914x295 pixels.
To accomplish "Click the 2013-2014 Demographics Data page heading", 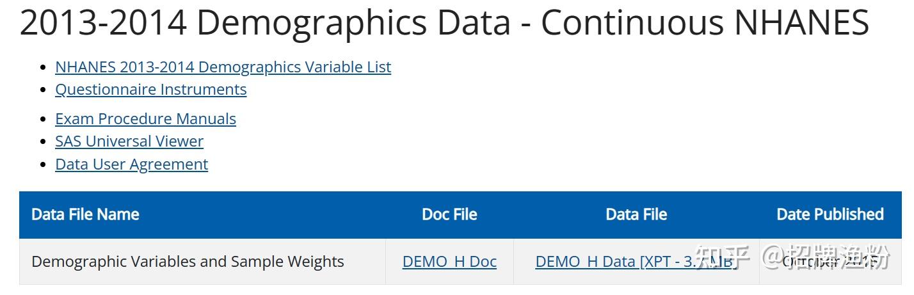I will [444, 22].
